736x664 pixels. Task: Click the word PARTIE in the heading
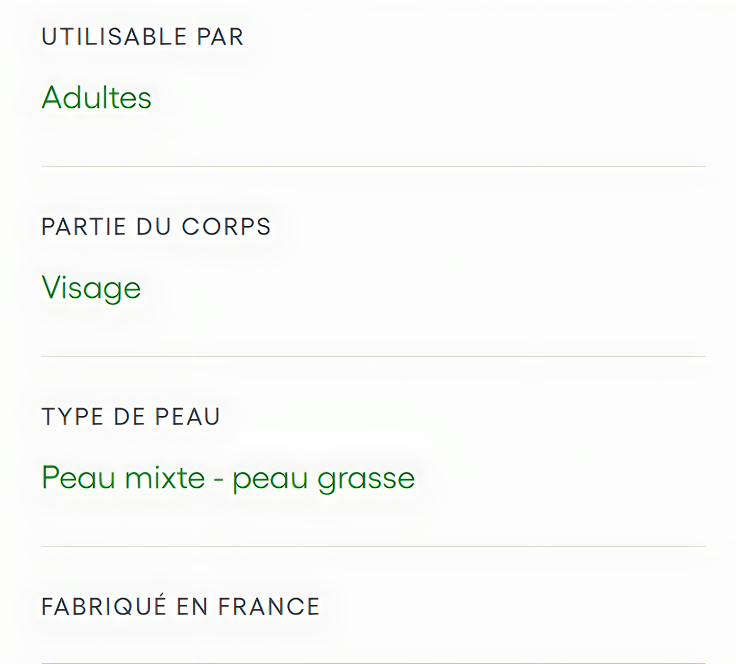click(x=84, y=227)
